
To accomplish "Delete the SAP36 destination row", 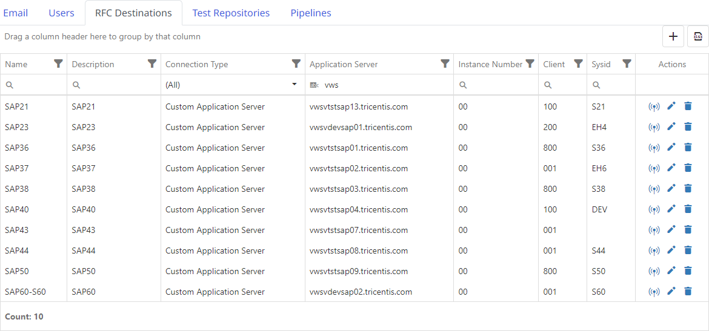I will tap(688, 148).
